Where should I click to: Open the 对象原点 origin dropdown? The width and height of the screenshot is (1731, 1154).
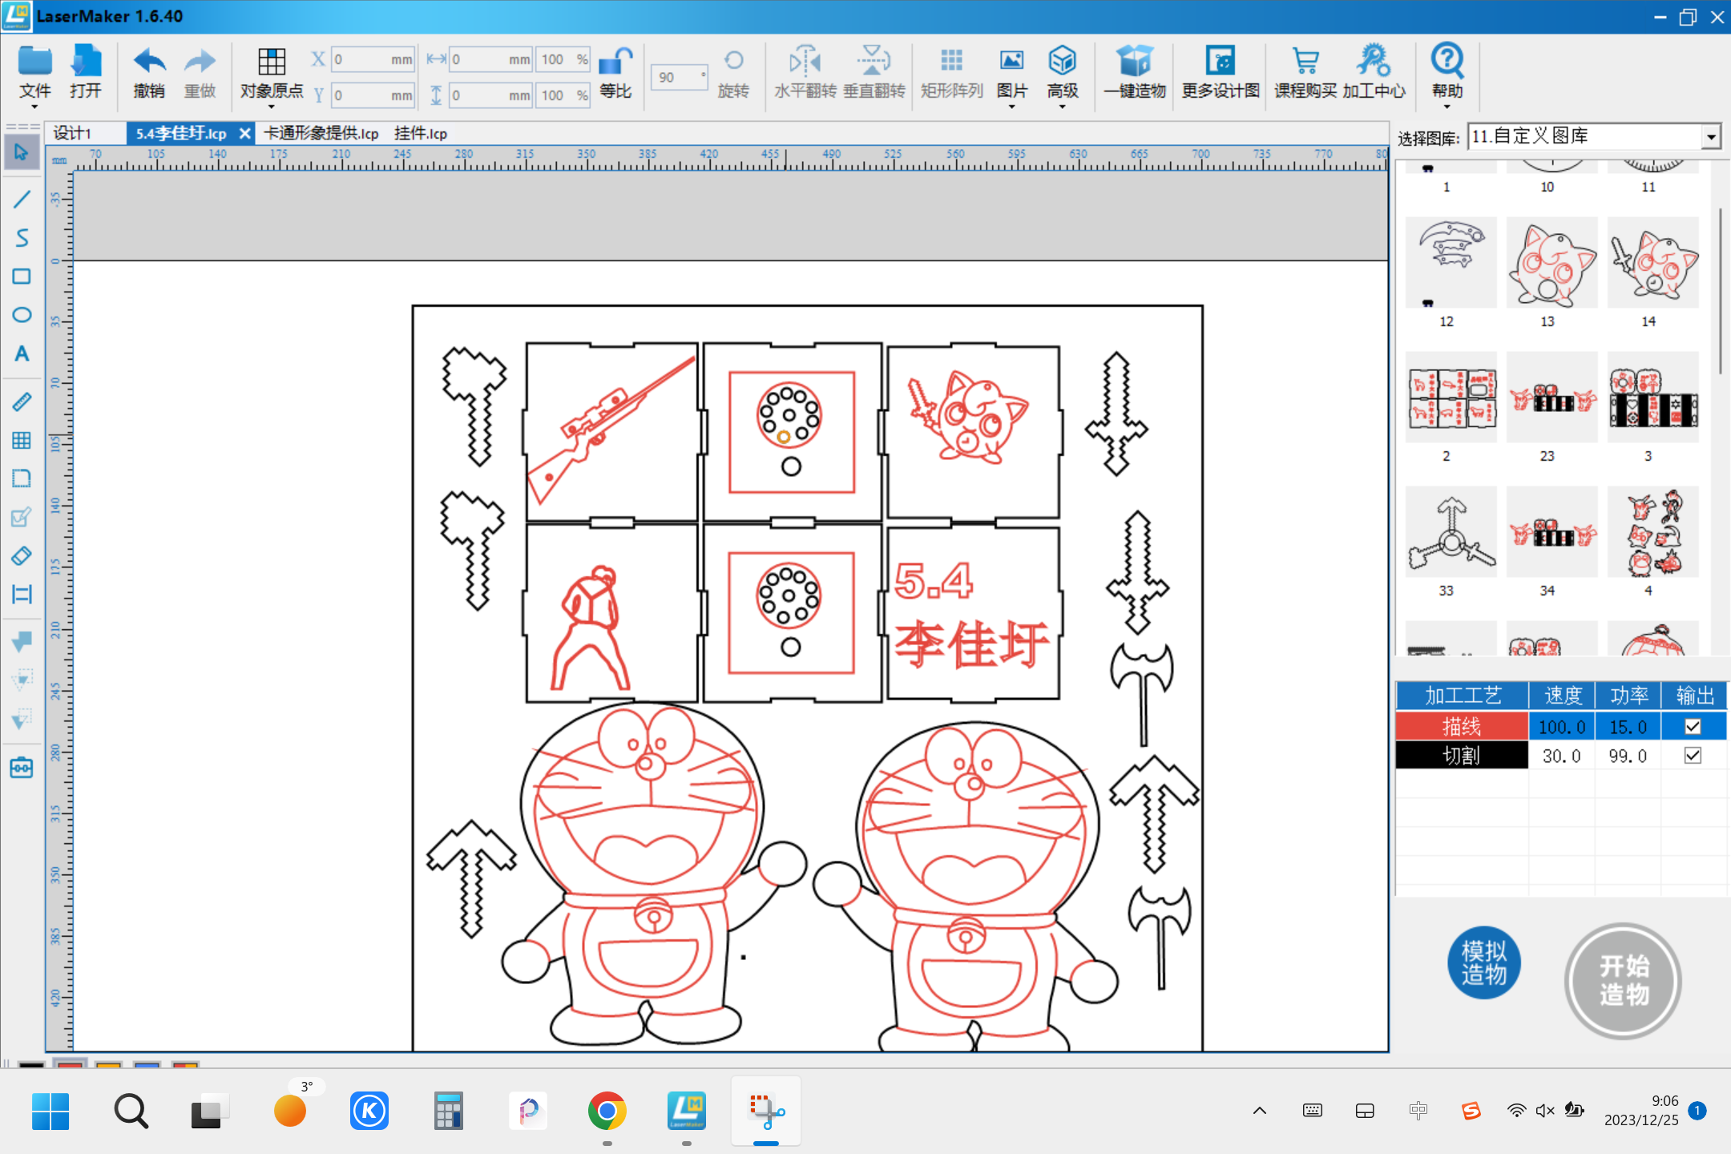(272, 107)
